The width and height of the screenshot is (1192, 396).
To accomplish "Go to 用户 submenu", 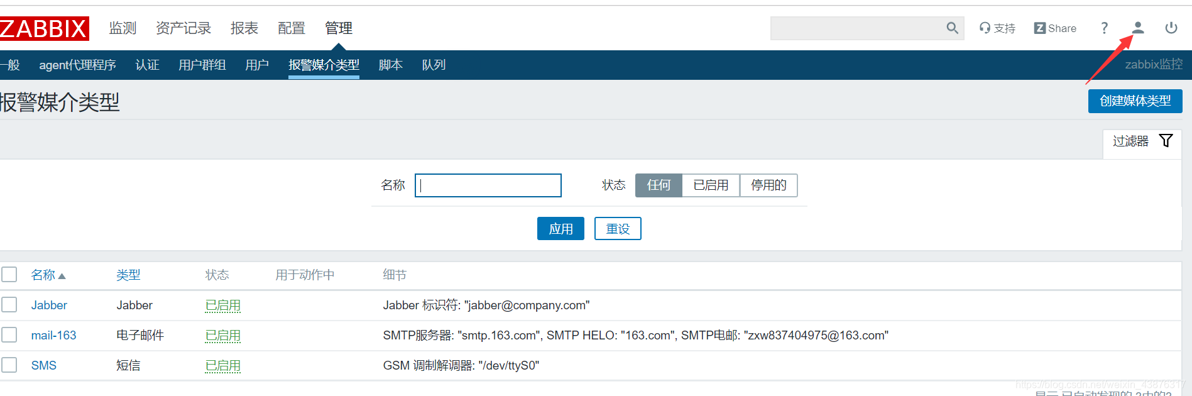I will [x=257, y=65].
